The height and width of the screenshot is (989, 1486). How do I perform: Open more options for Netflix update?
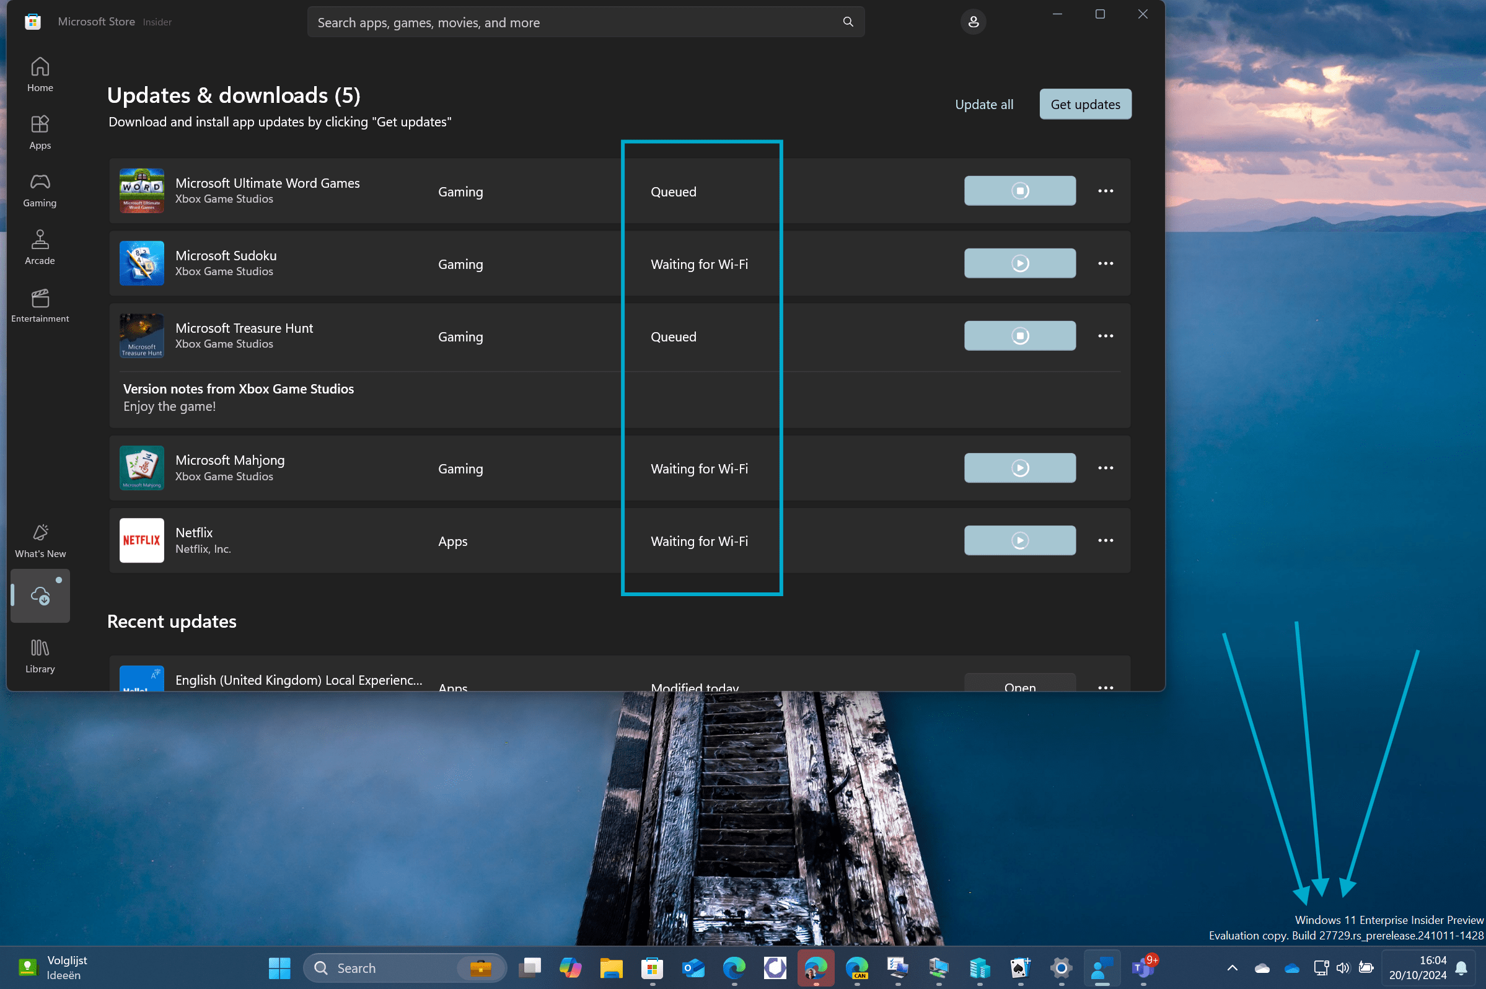[1105, 540]
